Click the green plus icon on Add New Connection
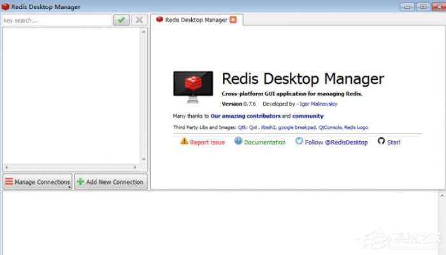 (x=80, y=181)
